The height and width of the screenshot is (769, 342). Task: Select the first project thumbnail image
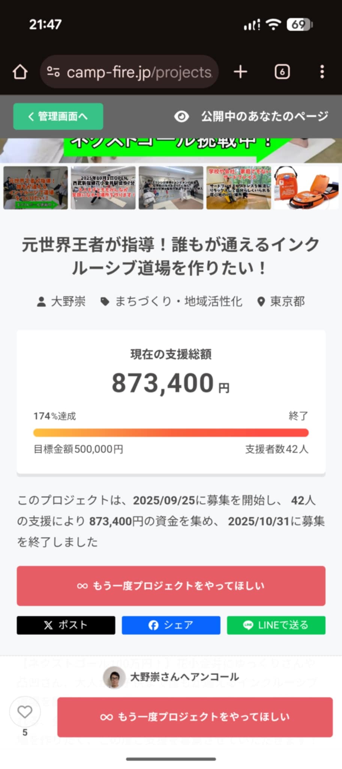click(36, 188)
